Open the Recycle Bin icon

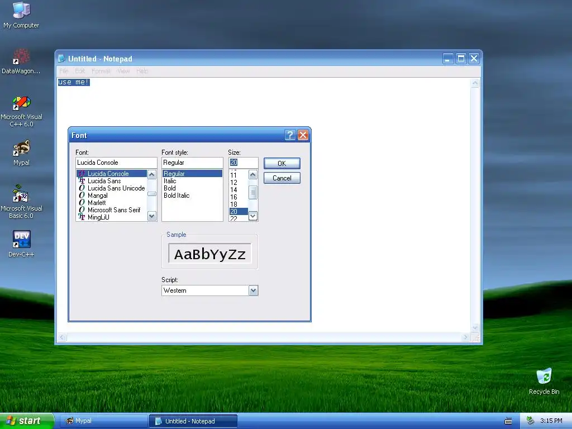[544, 381]
